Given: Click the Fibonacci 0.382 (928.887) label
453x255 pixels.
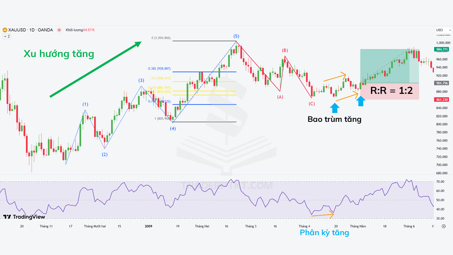Looking at the screenshot, I should click(x=159, y=69).
